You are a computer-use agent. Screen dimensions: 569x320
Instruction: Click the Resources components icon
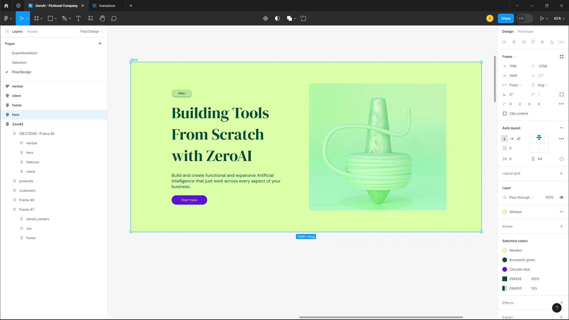point(90,18)
